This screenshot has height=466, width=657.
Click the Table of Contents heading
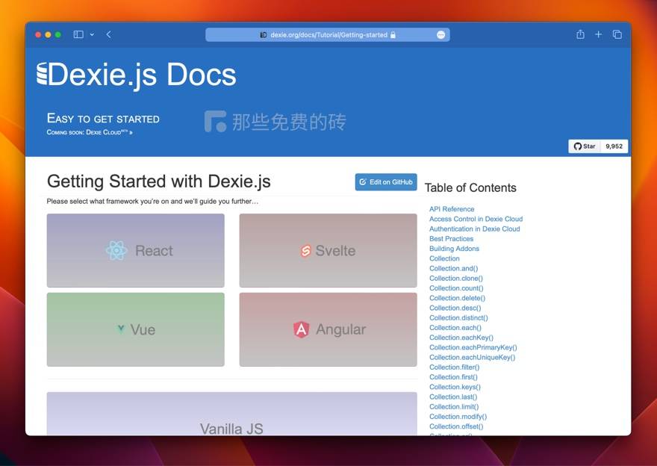470,187
